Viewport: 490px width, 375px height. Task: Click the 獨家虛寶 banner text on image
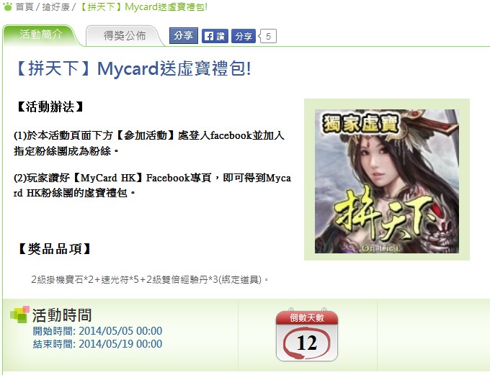[x=360, y=124]
